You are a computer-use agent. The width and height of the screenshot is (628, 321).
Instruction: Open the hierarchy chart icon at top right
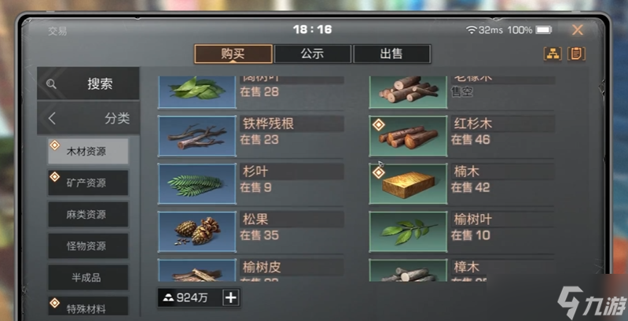pyautogui.click(x=553, y=53)
